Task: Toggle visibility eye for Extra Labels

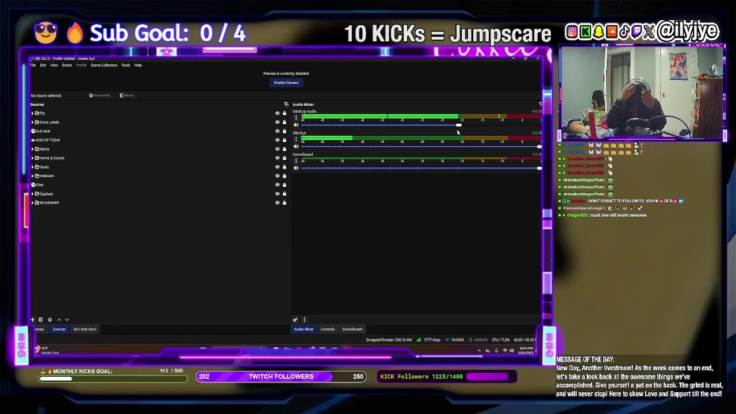Action: (277, 122)
